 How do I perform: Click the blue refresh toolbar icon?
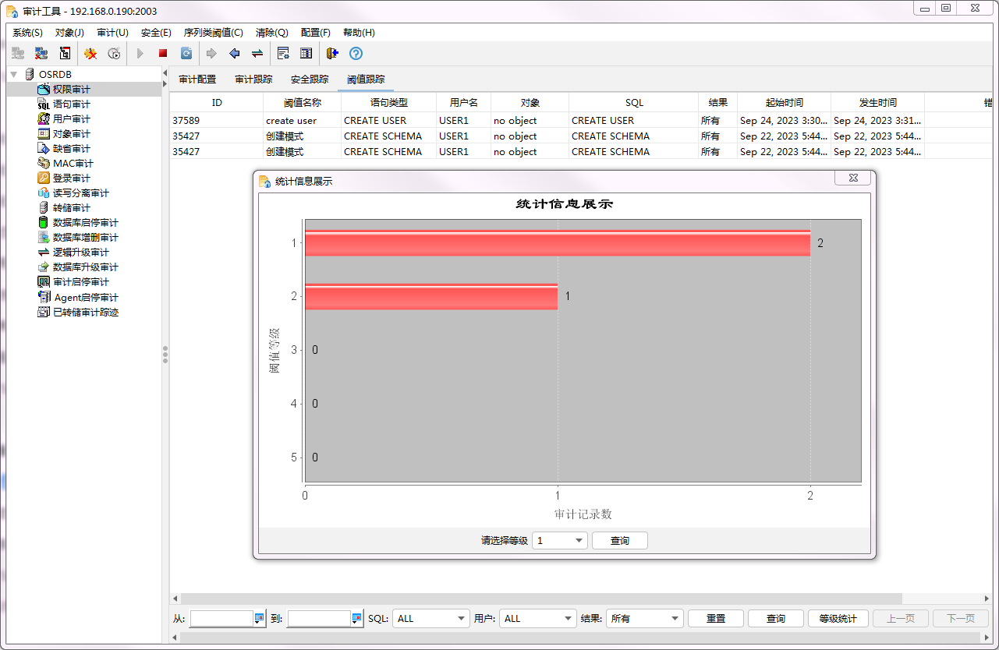coord(186,54)
